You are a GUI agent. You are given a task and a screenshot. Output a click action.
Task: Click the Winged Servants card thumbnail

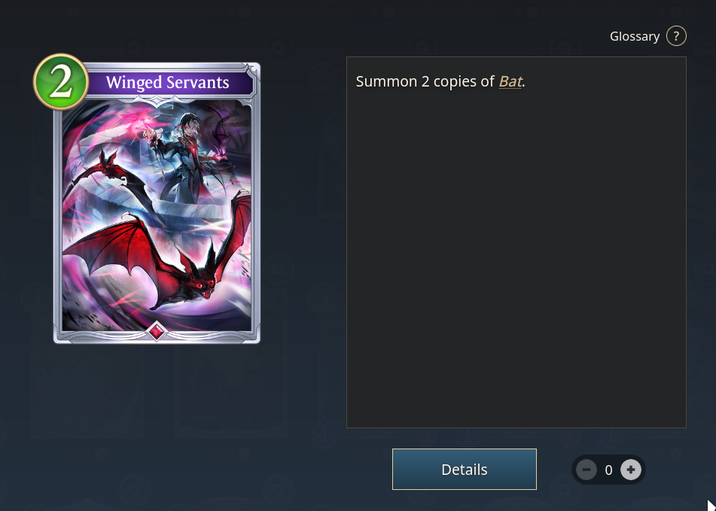157,202
